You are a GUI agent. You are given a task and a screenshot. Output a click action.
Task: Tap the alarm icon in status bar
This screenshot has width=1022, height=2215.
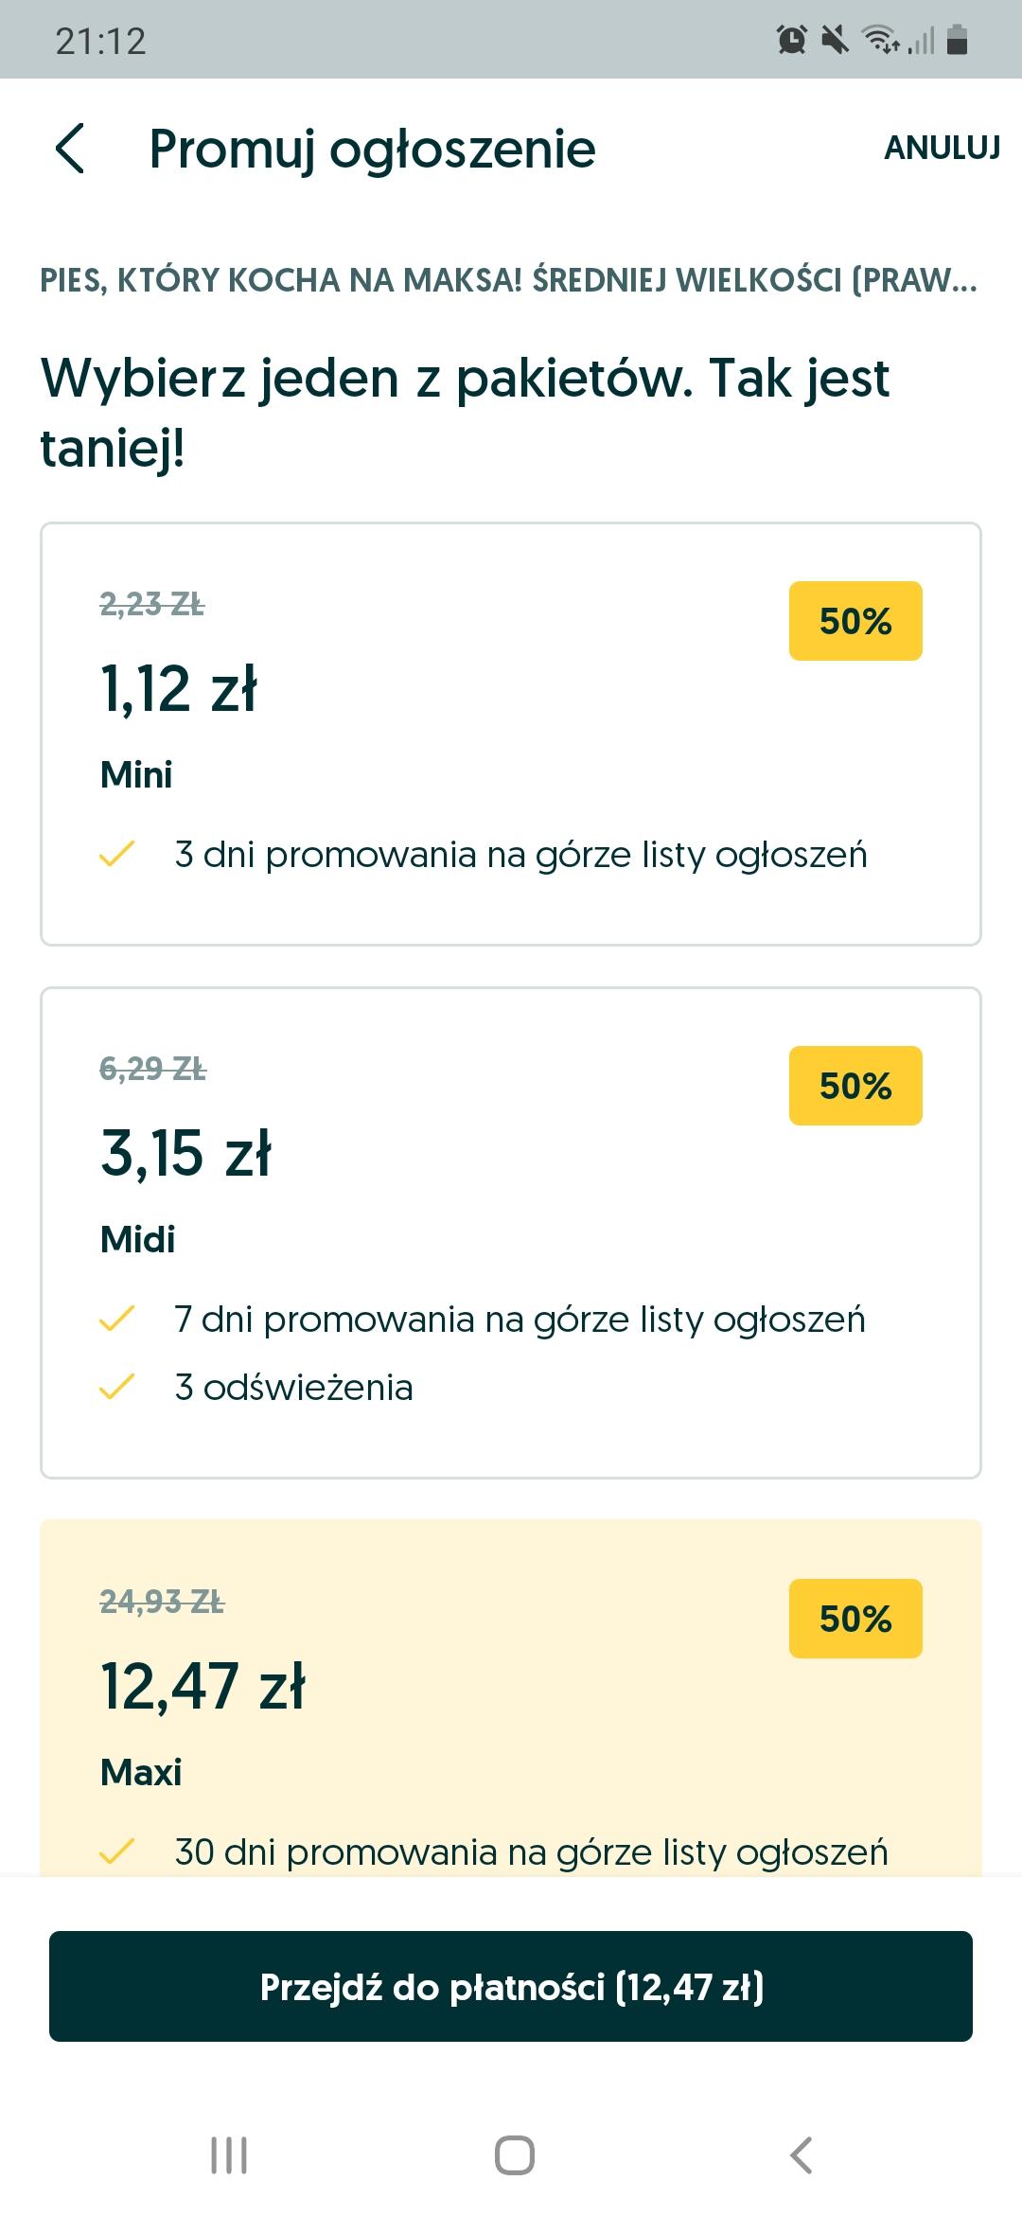(791, 40)
